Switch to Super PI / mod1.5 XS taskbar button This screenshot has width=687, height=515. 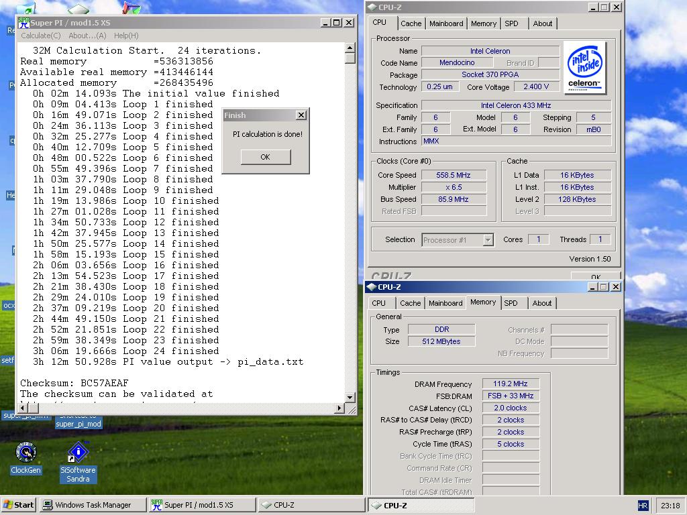[x=202, y=505]
